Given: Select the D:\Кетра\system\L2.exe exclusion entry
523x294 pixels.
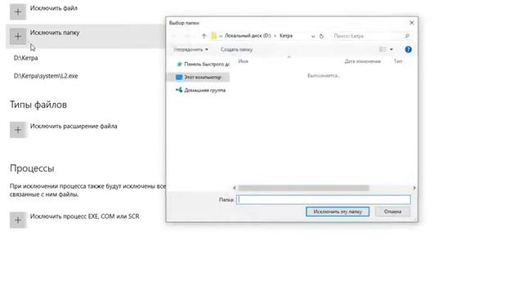Looking at the screenshot, I should 46,76.
